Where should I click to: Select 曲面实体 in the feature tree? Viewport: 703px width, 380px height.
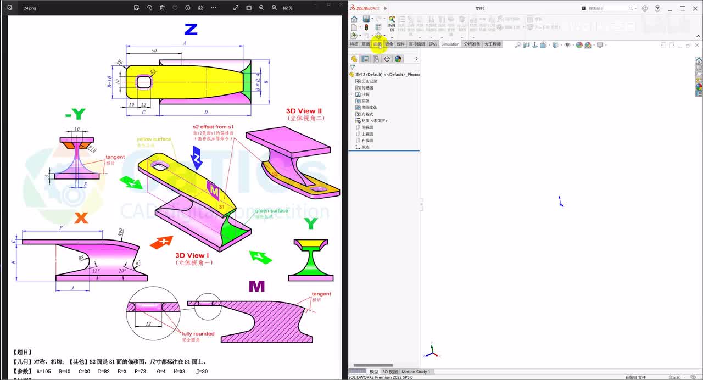[x=366, y=108]
